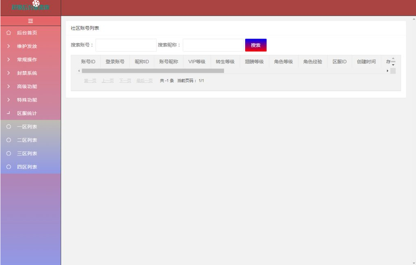Focus the 搜索昵称 input field
Viewport: 416px width, 265px height.
click(213, 45)
